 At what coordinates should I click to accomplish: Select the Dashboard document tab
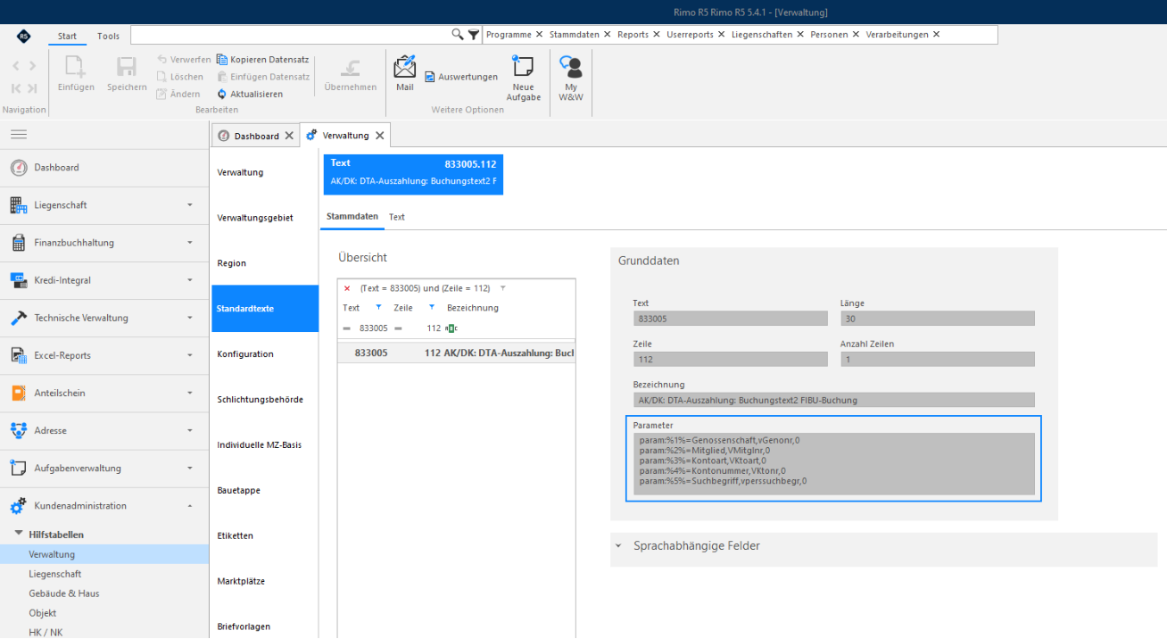coord(256,136)
